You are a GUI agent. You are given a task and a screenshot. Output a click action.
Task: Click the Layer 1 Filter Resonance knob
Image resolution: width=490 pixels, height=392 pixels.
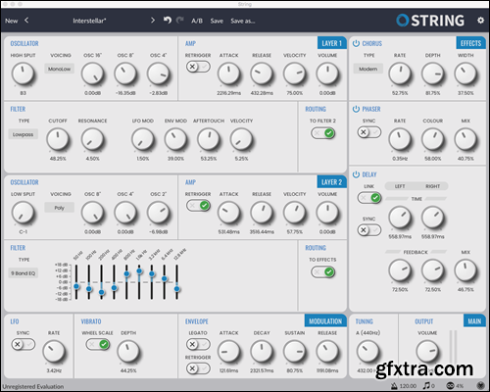point(92,139)
